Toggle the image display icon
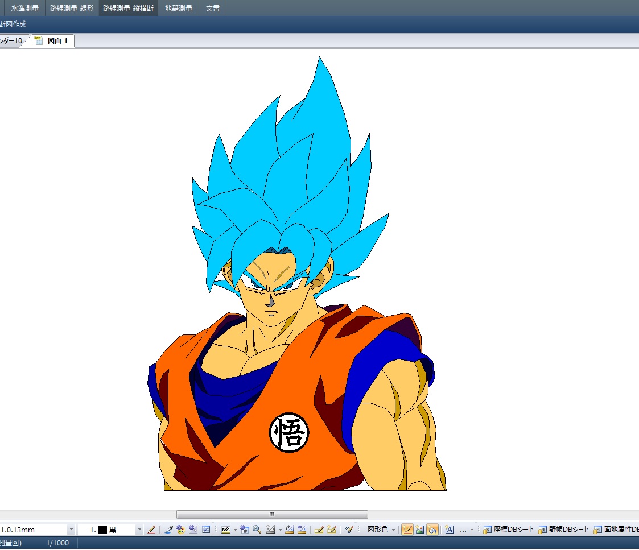Image resolution: width=639 pixels, height=550 pixels. tap(420, 530)
